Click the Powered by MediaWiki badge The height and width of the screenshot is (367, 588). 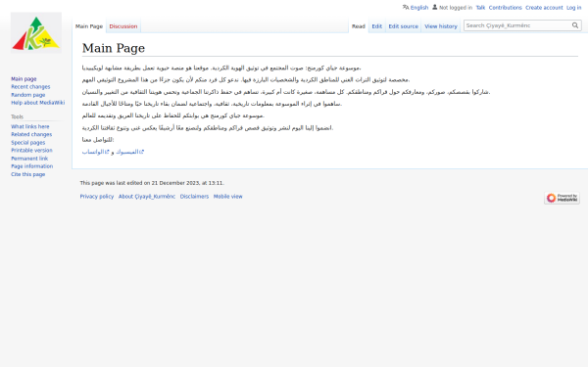562,198
